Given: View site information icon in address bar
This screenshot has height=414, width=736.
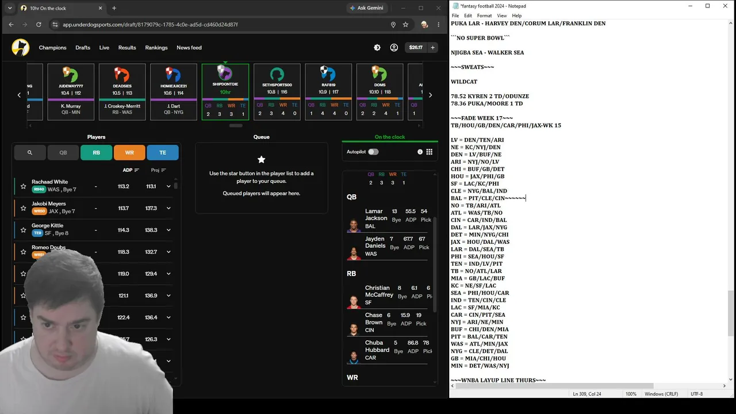Looking at the screenshot, I should pos(55,25).
